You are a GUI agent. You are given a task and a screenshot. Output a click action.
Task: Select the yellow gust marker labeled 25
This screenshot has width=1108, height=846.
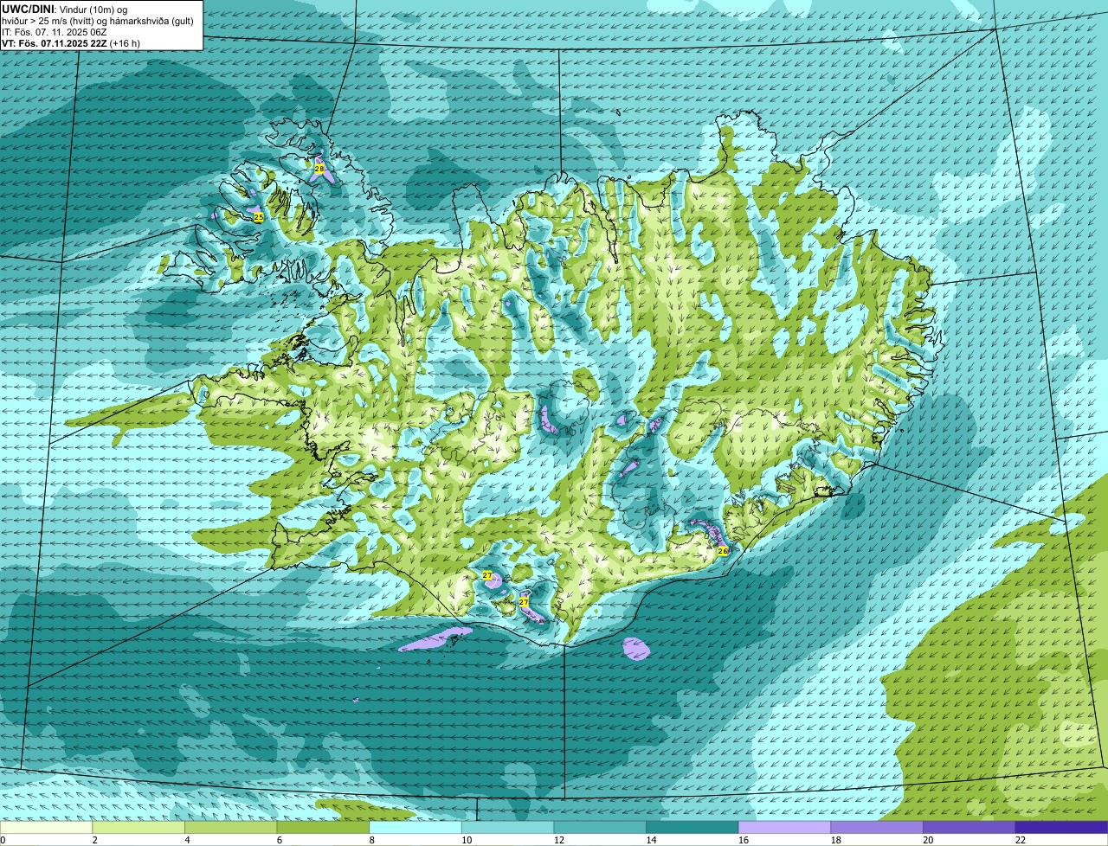[258, 217]
